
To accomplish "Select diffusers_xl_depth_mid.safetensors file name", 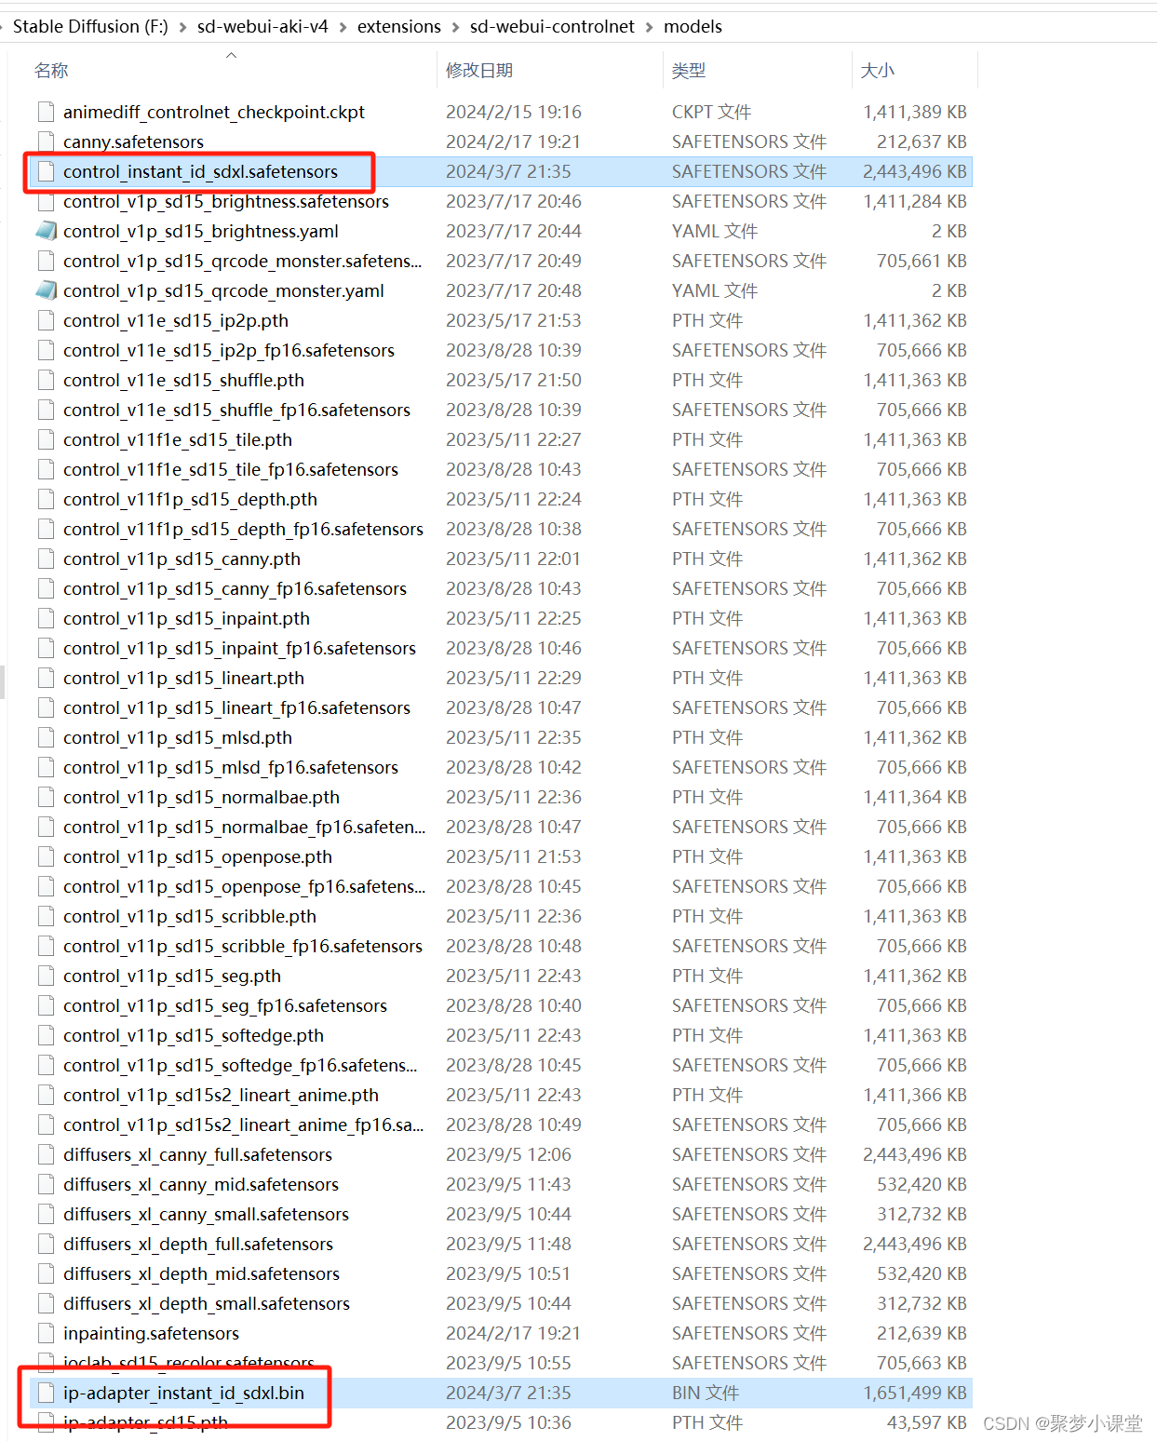I will [x=201, y=1273].
